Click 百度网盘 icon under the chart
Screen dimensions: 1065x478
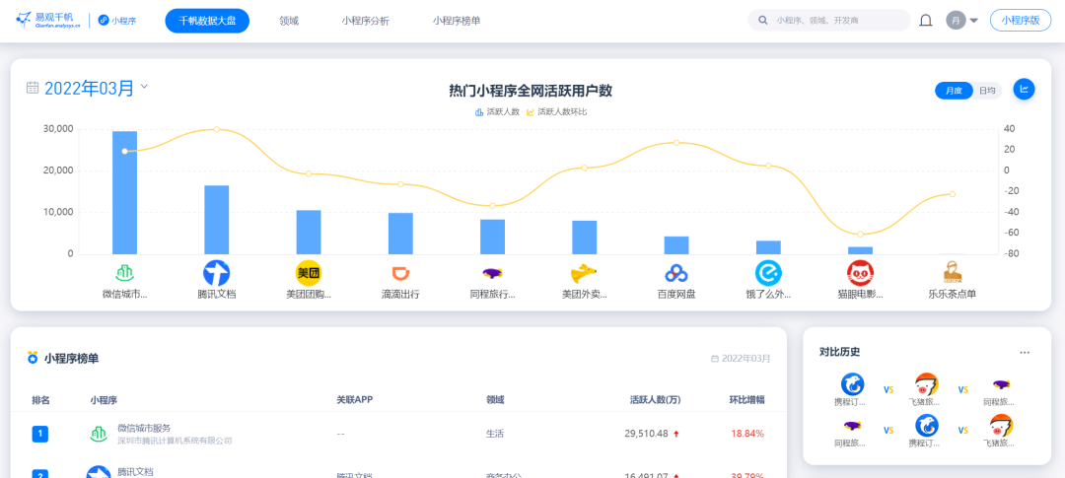click(x=675, y=273)
